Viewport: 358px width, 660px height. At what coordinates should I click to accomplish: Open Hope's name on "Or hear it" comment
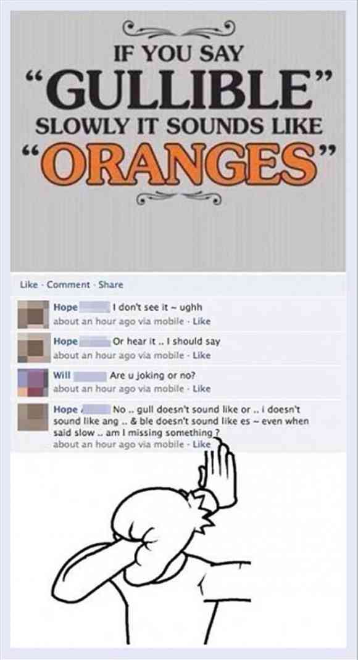tap(65, 340)
